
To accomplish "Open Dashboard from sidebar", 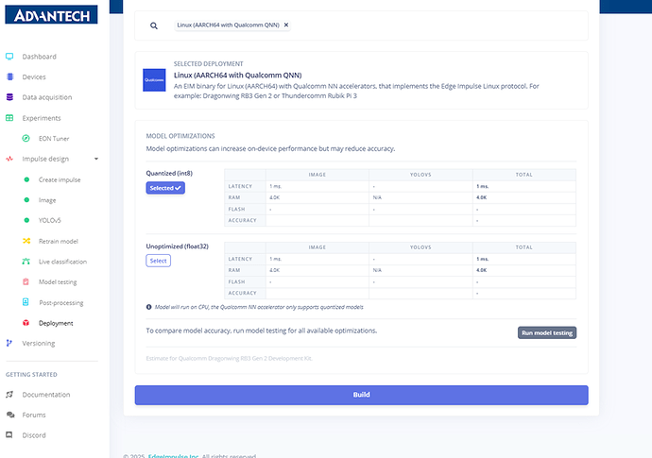I will pyautogui.click(x=39, y=57).
